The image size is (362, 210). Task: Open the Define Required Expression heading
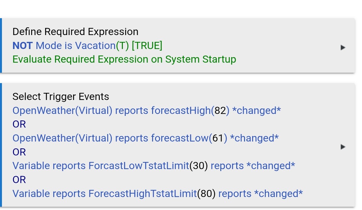coord(75,32)
